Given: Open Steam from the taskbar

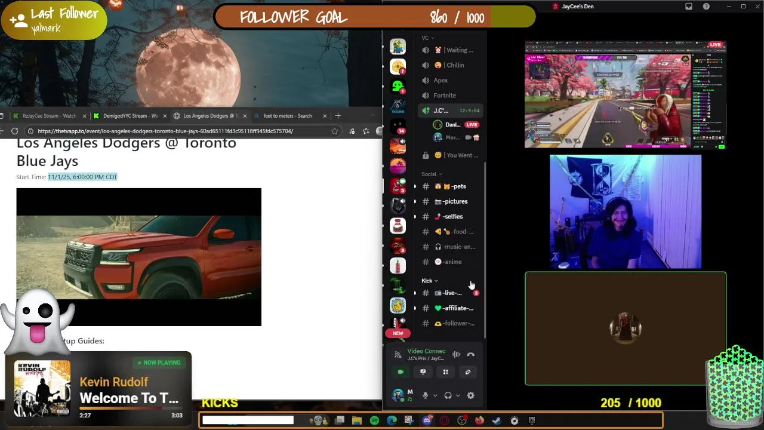Looking at the screenshot, I should tap(497, 420).
